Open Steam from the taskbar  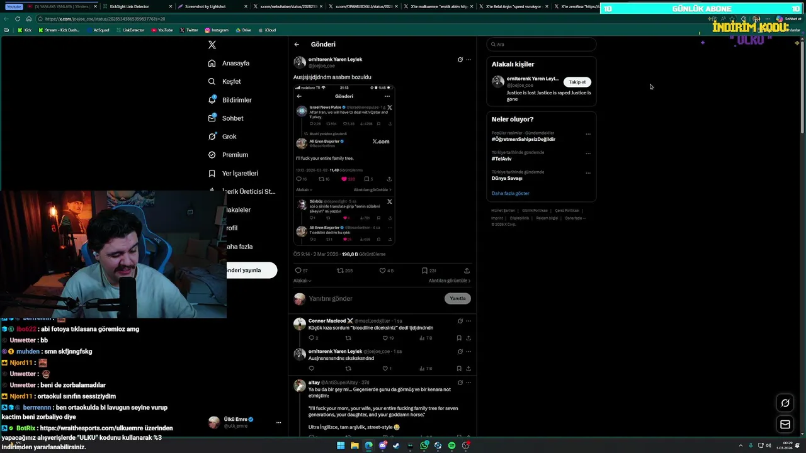pos(396,445)
